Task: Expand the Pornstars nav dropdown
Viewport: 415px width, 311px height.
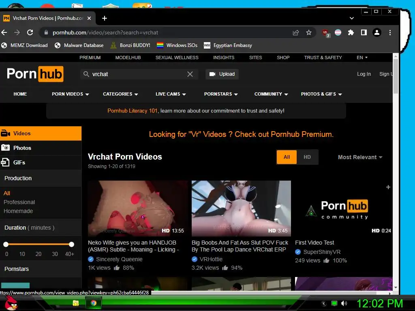Action: coord(221,94)
